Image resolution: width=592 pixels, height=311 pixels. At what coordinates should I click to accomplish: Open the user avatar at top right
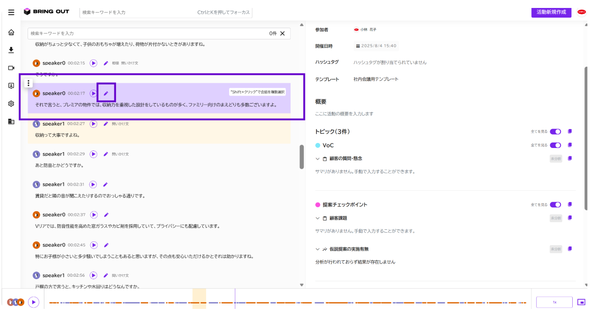click(582, 12)
